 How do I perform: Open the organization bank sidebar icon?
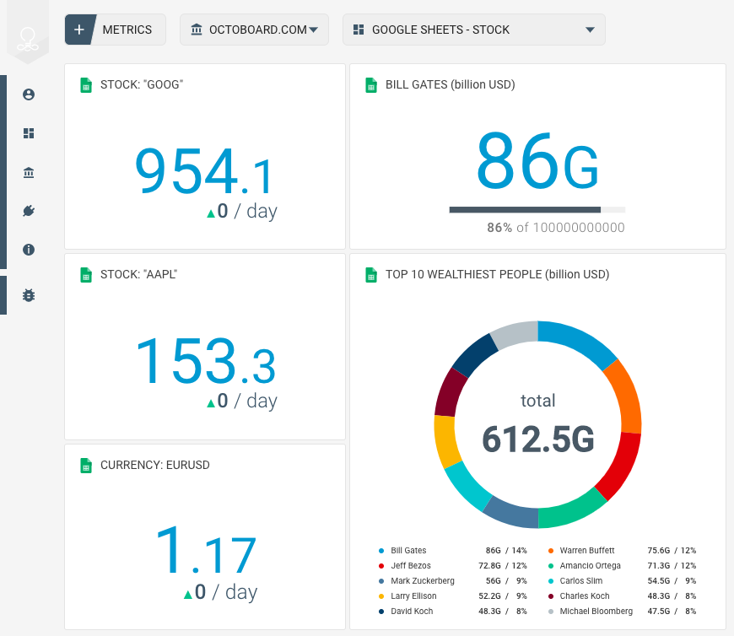coord(29,172)
